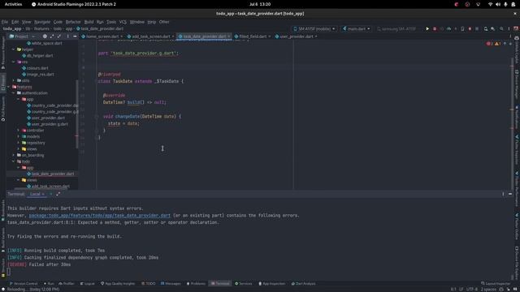Open package task_date_provider.dart link in terminal
Viewport: 520px width, 292px height.
[99, 216]
